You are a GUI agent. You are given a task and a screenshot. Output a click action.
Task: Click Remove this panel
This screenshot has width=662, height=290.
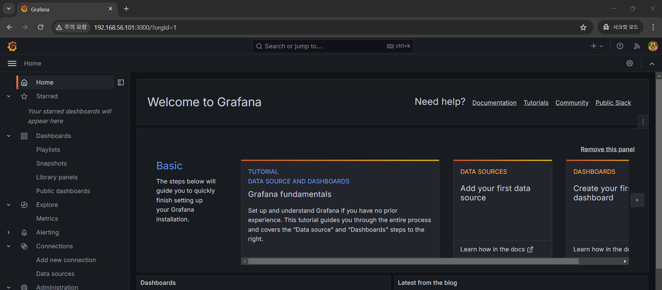(607, 149)
